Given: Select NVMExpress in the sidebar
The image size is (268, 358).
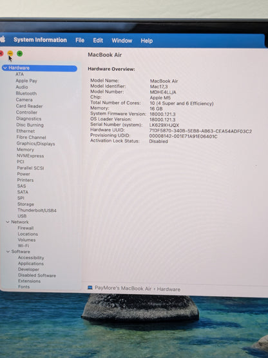Looking at the screenshot, I should coord(30,155).
